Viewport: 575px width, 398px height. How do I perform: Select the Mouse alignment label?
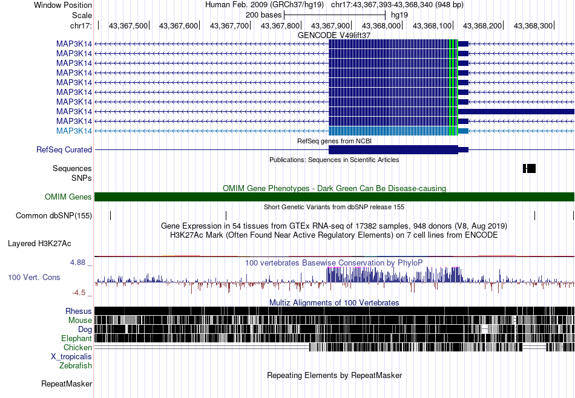[x=80, y=321]
